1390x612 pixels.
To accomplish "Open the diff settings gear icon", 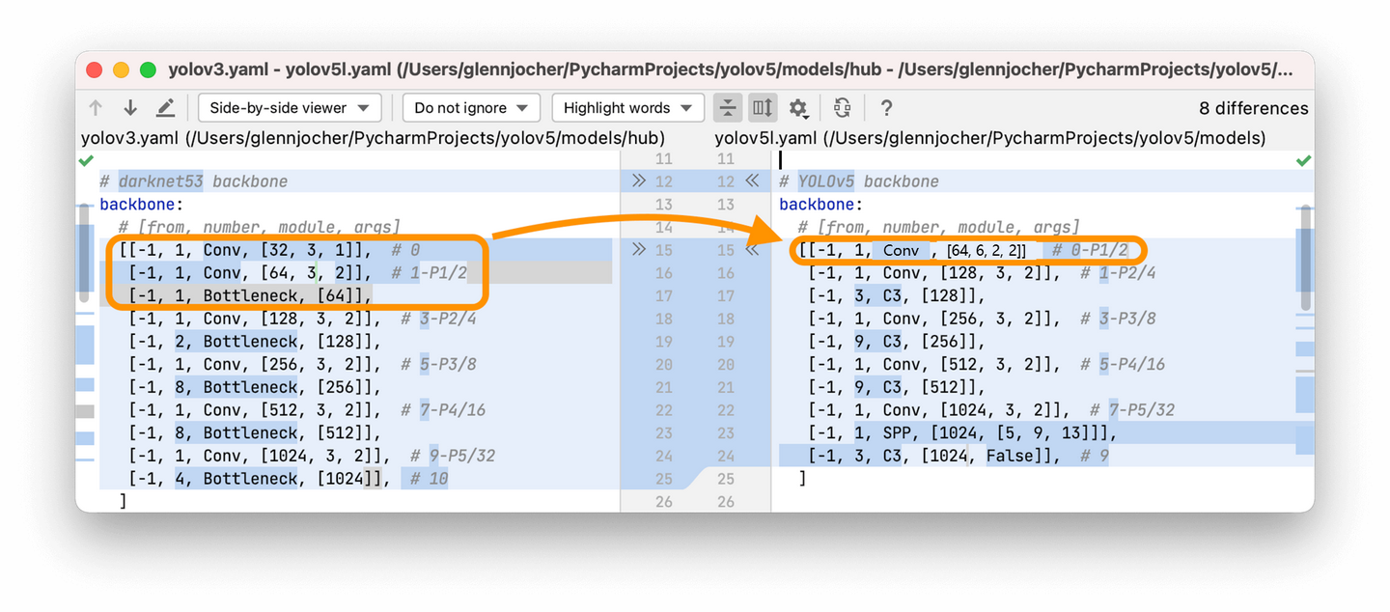I will (x=799, y=107).
